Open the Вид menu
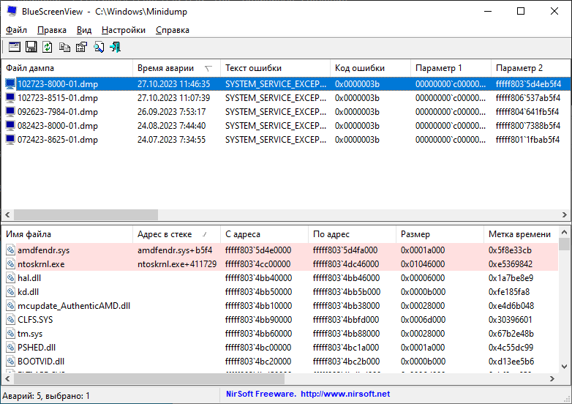 click(x=84, y=30)
